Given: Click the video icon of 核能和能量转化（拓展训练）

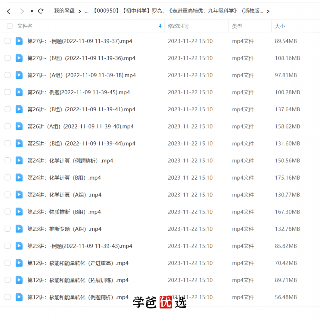Looking at the screenshot, I should point(19,280).
